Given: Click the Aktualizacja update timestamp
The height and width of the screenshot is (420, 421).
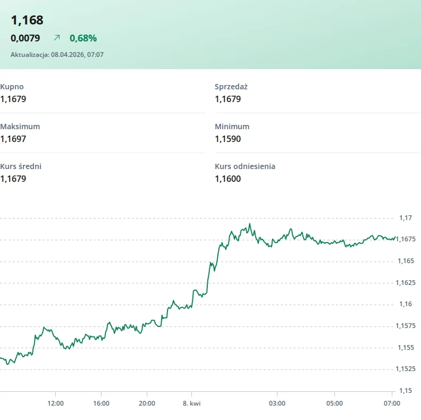Looking at the screenshot, I should (x=57, y=54).
